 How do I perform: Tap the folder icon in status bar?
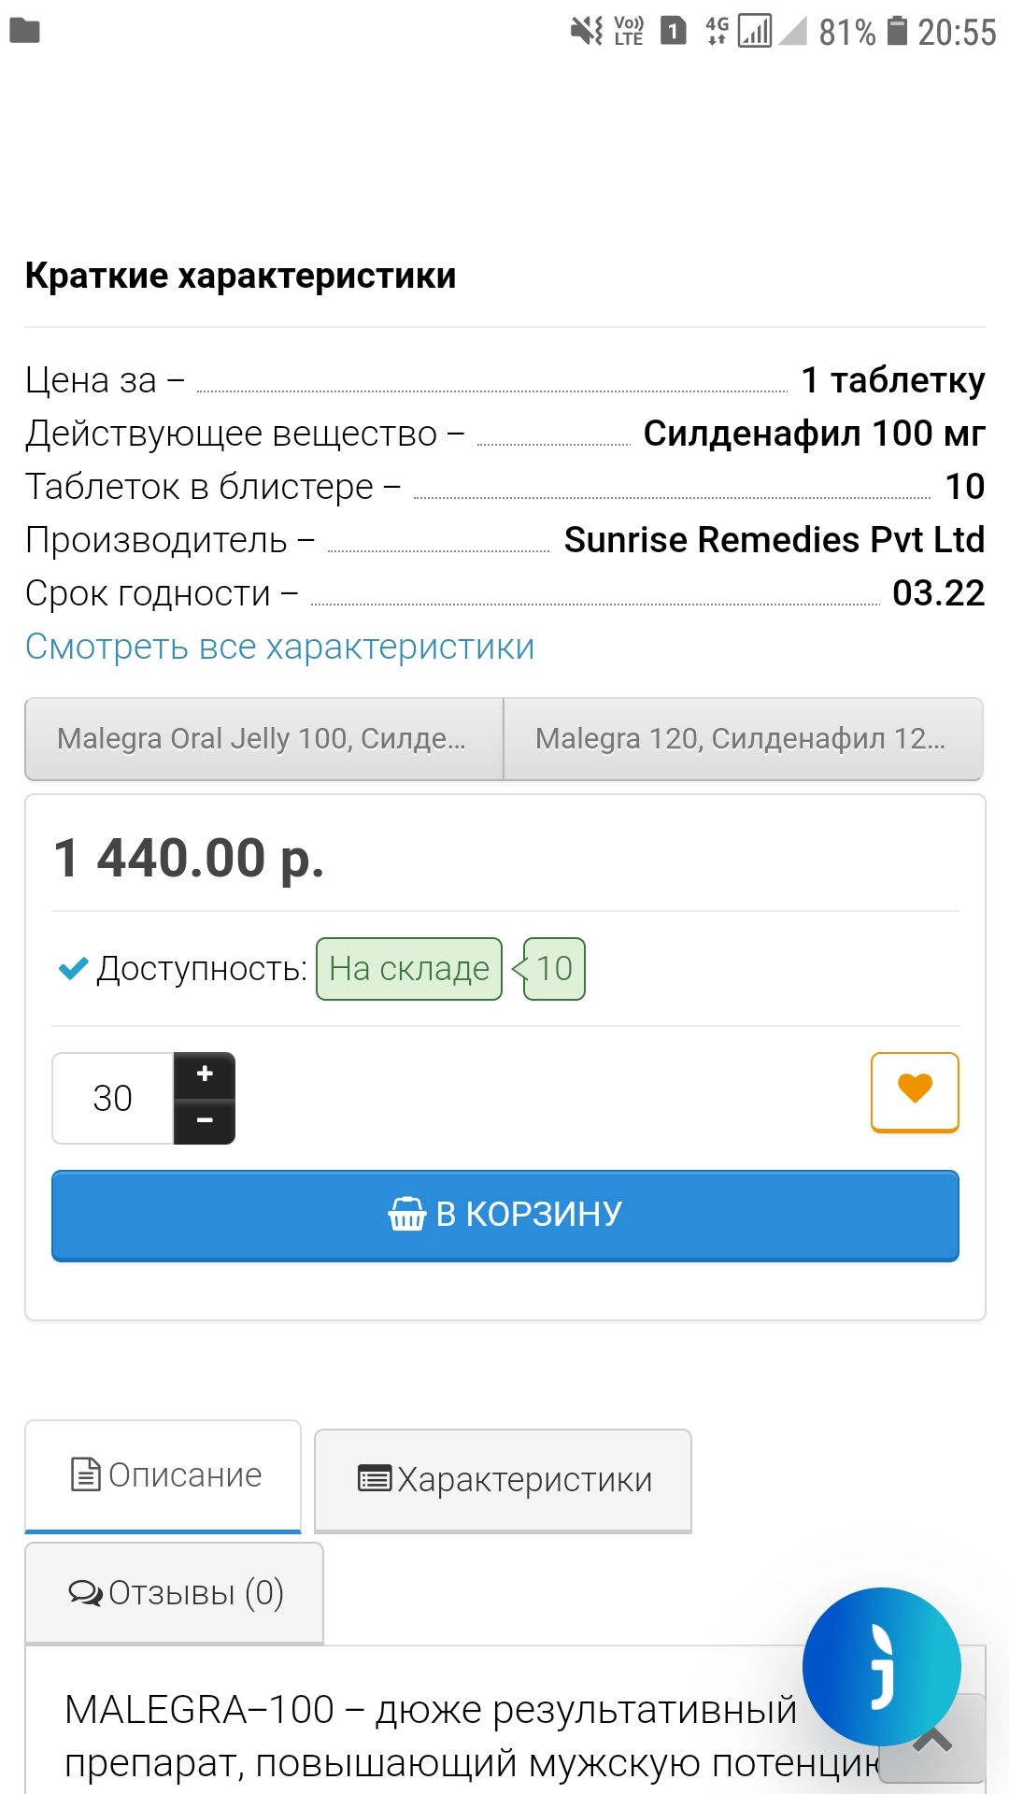(24, 31)
